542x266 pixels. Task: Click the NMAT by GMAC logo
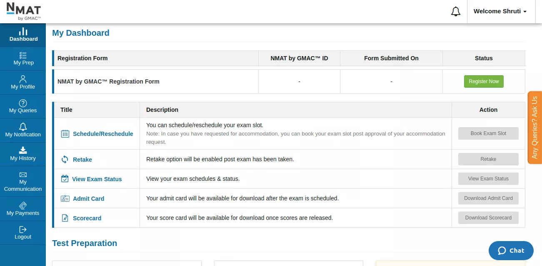[x=23, y=11]
